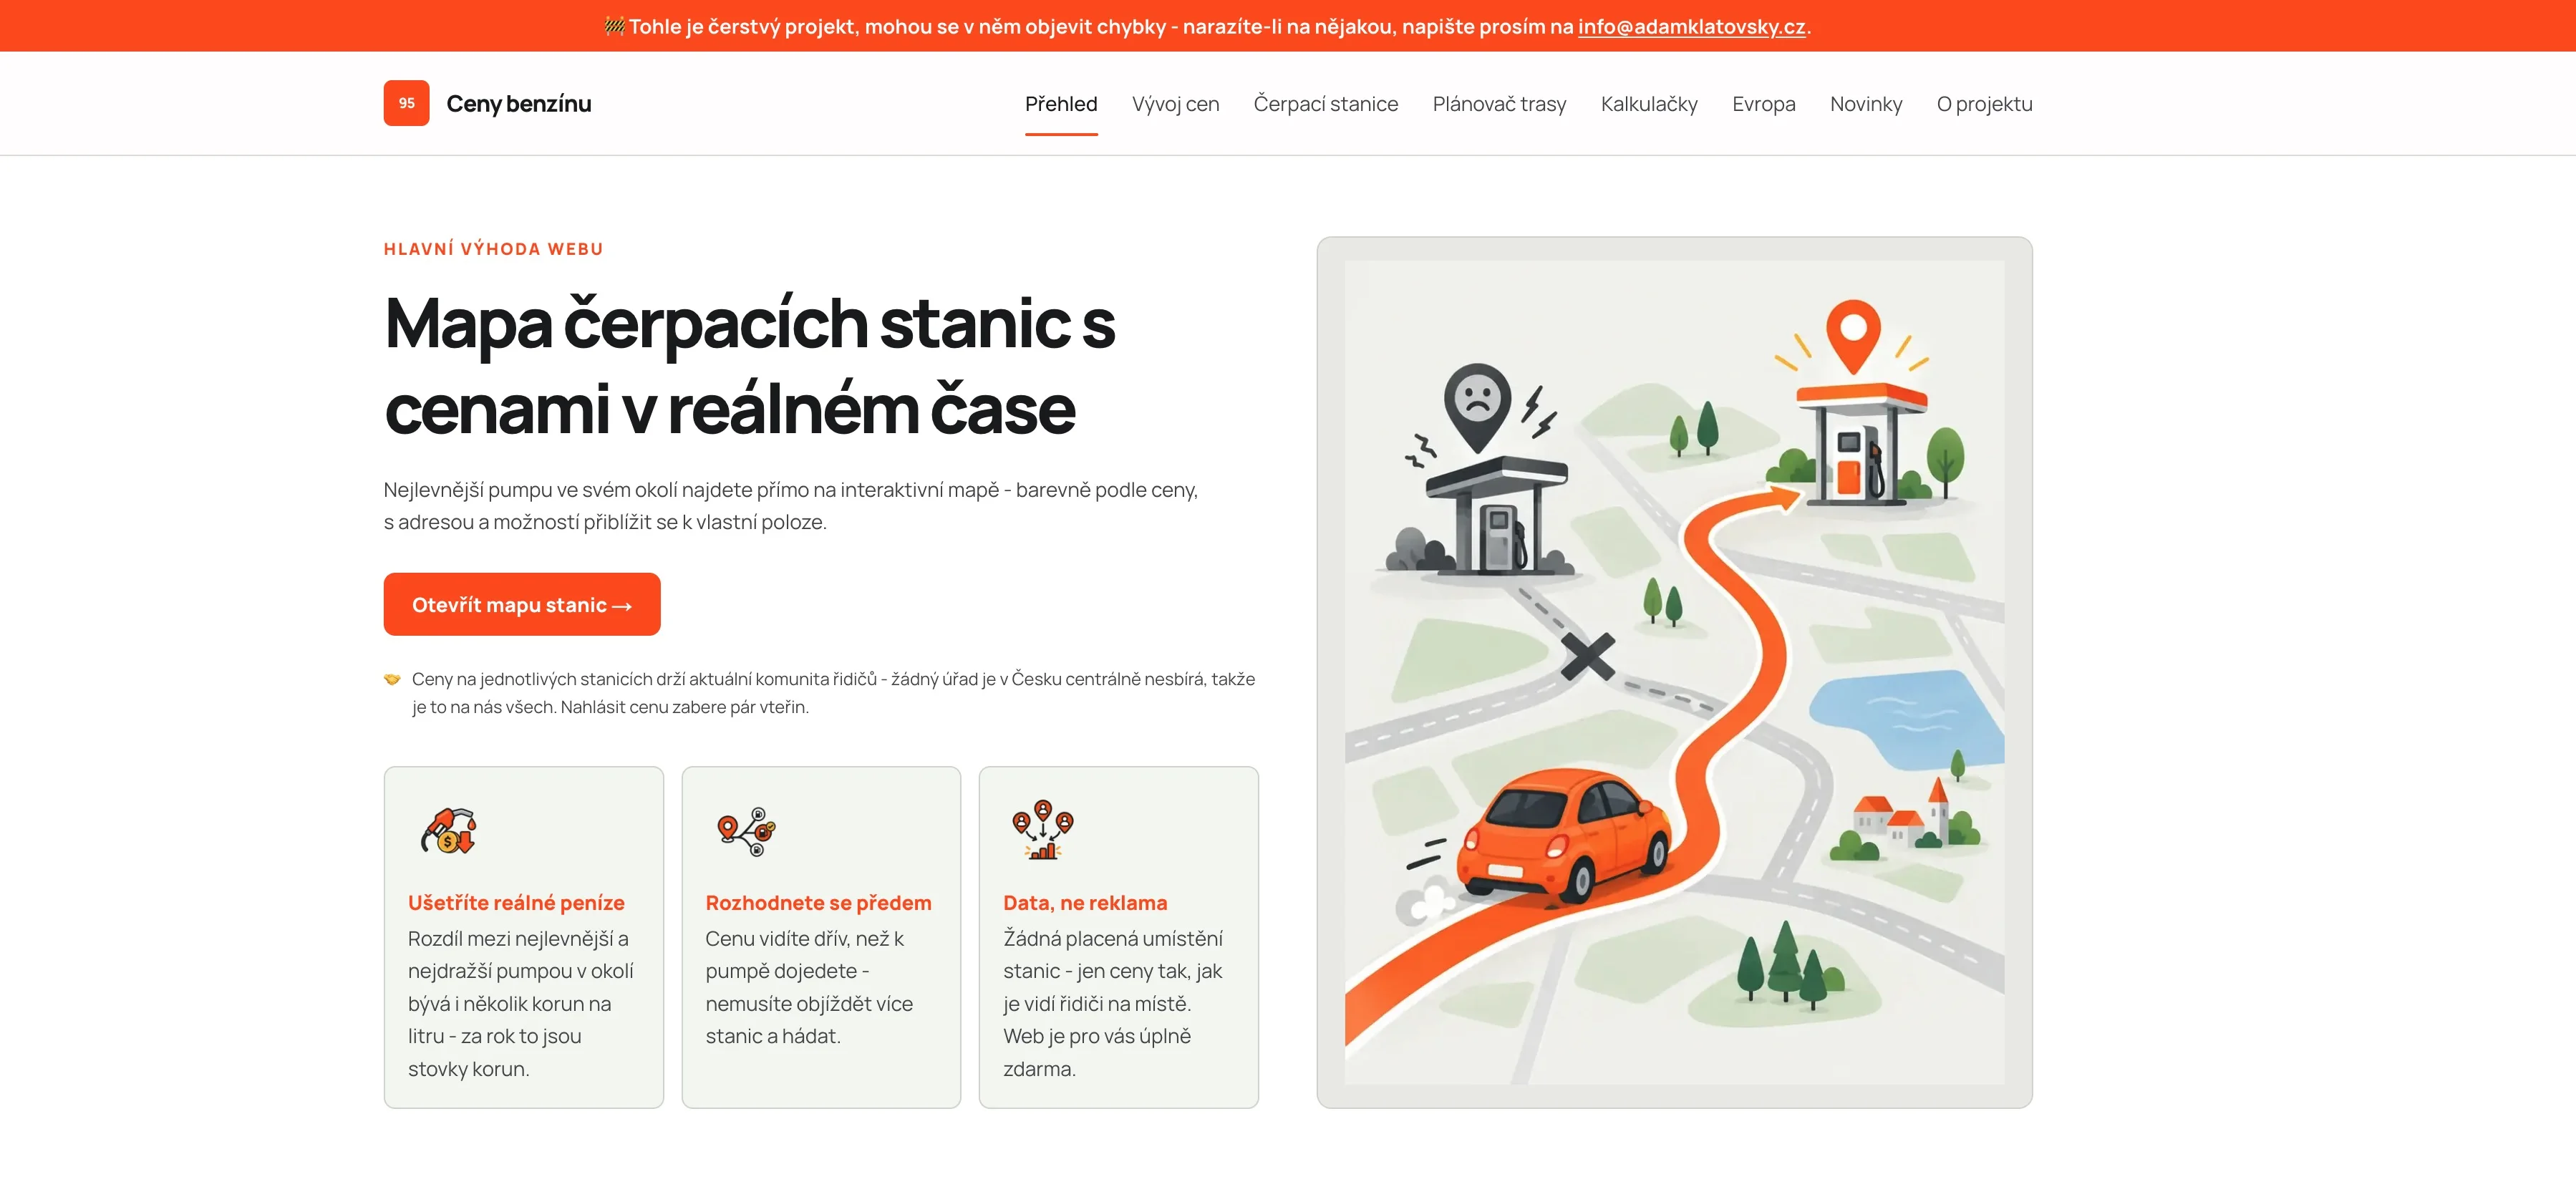Click the Mapa čerpacích stanic main headline
This screenshot has height=1187, width=2576.
[750, 366]
